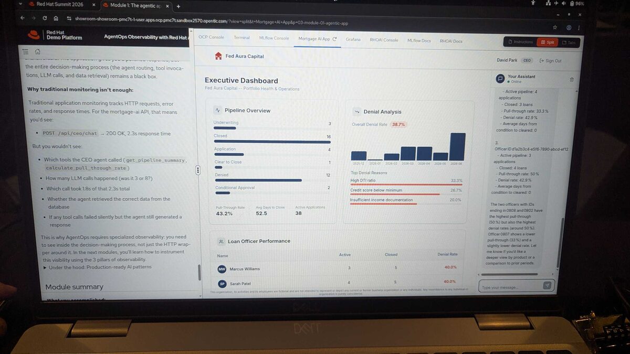This screenshot has width=630, height=354.
Task: Click the browser back arrow
Action: pyautogui.click(x=23, y=18)
